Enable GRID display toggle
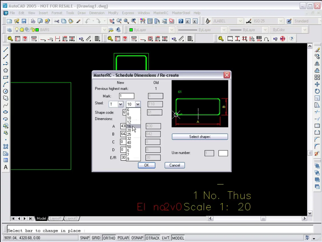Screen dimensions: 322x242 pos(96,238)
